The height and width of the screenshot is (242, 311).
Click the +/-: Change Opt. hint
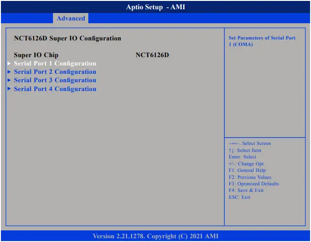pos(246,164)
